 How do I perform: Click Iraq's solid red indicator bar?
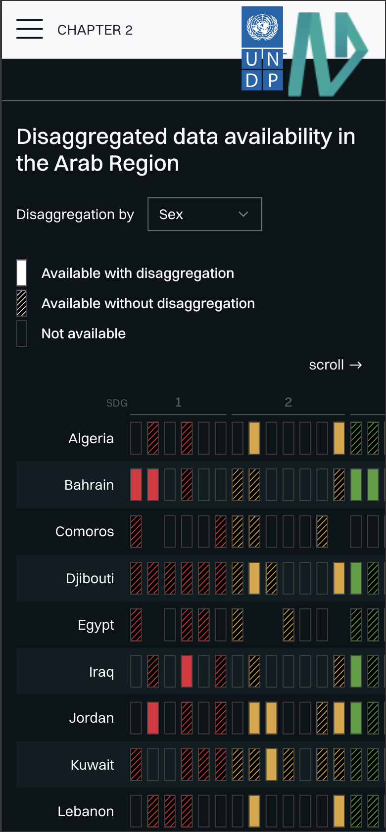click(x=187, y=671)
